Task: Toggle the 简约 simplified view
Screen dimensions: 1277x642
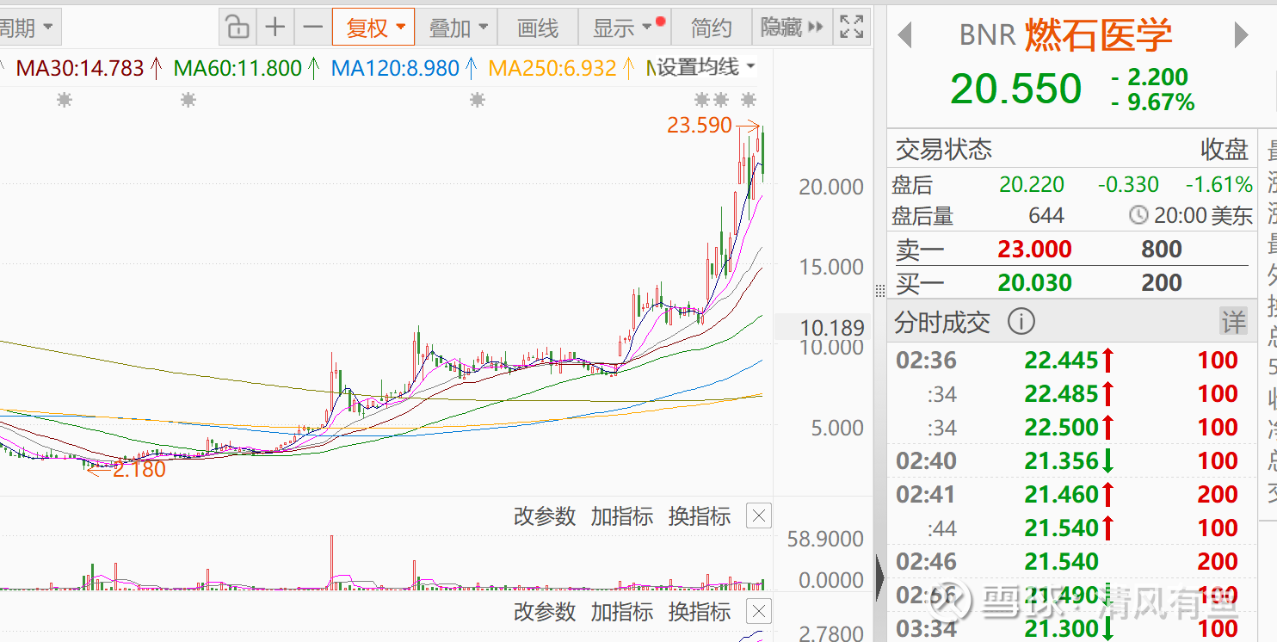Action: (x=711, y=28)
